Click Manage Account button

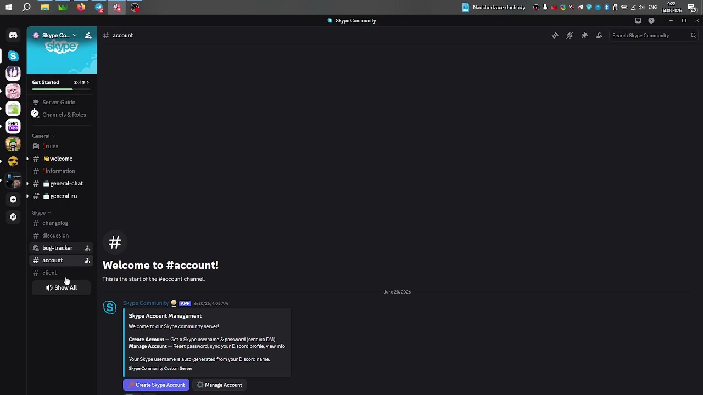click(219, 385)
